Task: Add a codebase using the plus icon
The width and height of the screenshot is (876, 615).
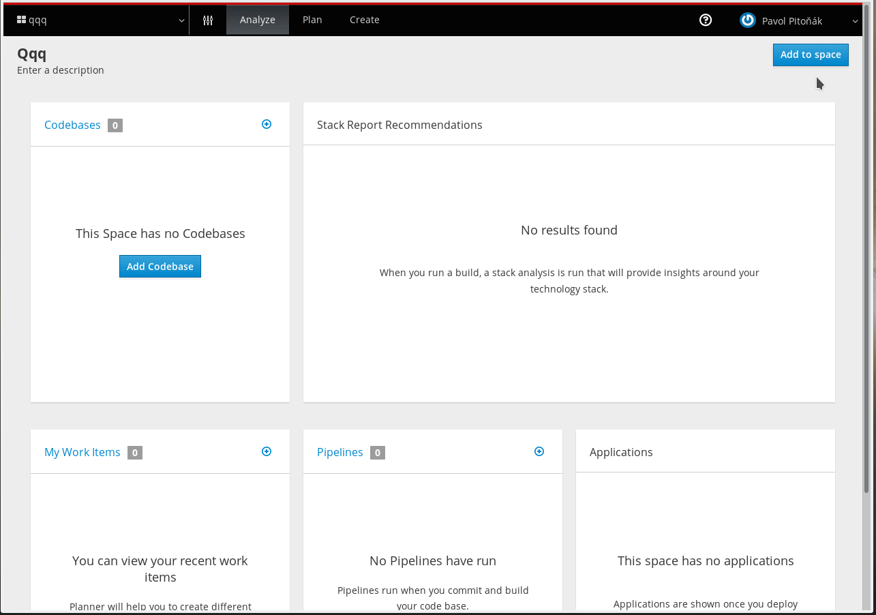Action: 267,124
